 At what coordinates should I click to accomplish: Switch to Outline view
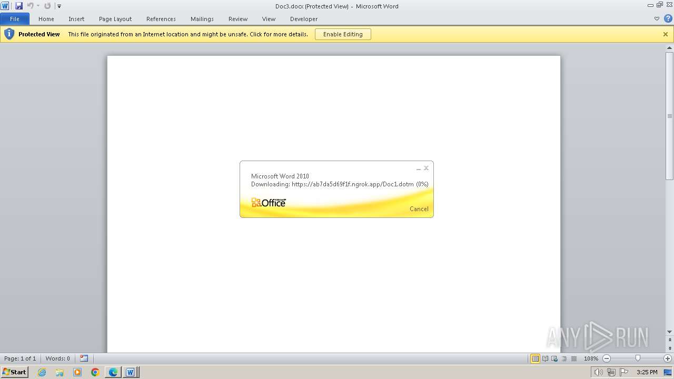[564, 358]
